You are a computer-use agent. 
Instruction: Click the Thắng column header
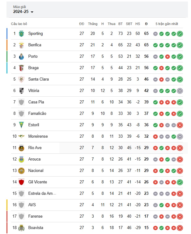(93, 24)
